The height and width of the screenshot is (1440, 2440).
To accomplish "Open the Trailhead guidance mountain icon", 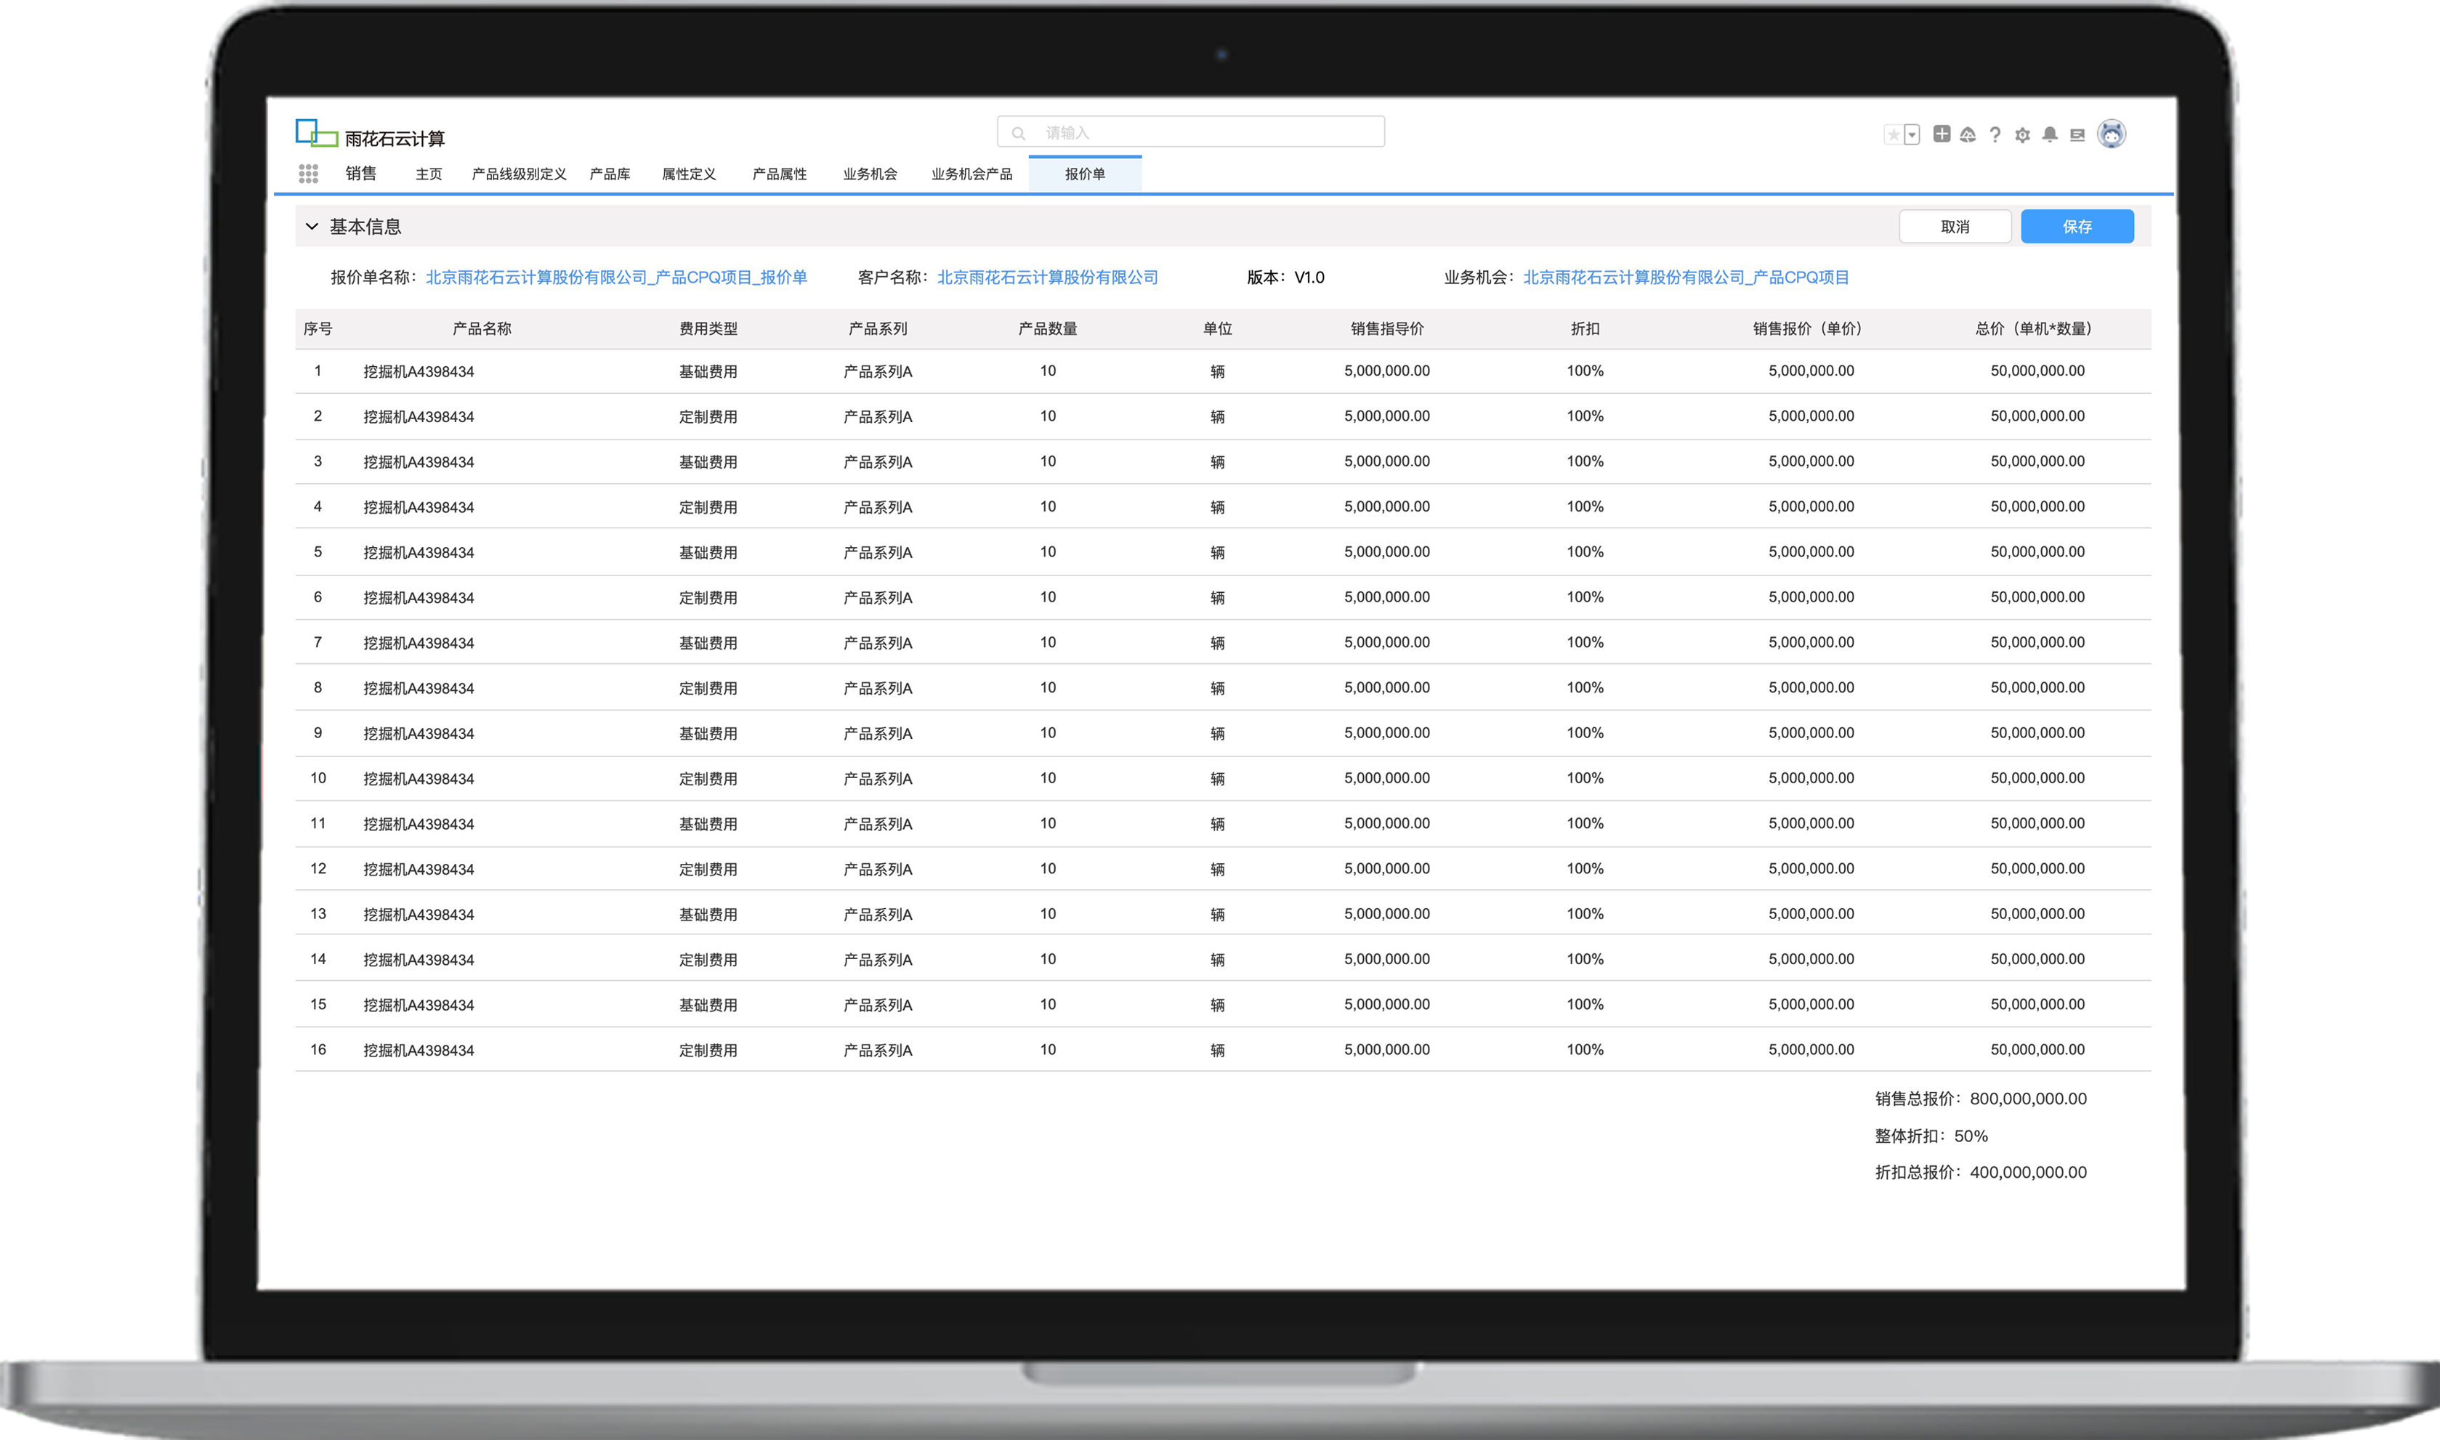I will point(1968,135).
